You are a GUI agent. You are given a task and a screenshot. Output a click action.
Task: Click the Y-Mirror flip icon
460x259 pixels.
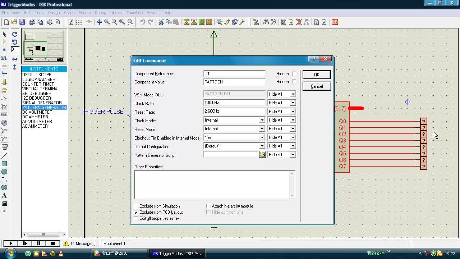point(15,67)
